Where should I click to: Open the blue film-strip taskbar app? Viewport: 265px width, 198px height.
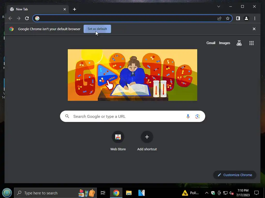coord(142,193)
